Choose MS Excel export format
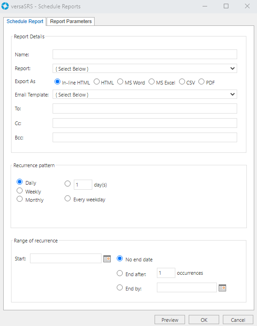This screenshot has height=326, width=257. (151, 82)
